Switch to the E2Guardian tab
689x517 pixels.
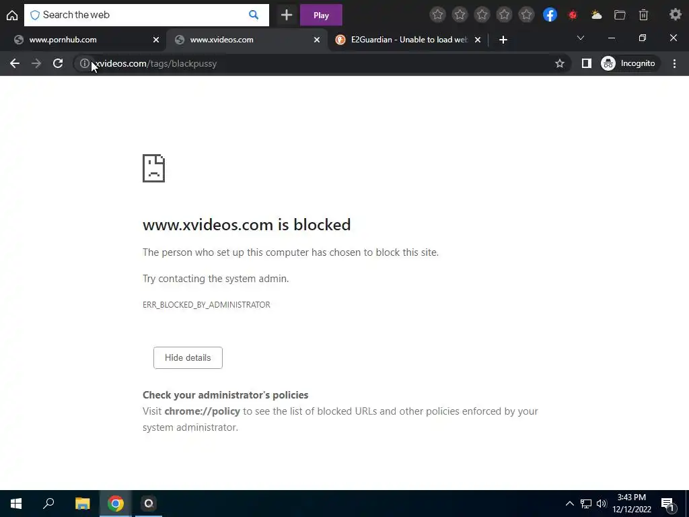(x=408, y=40)
